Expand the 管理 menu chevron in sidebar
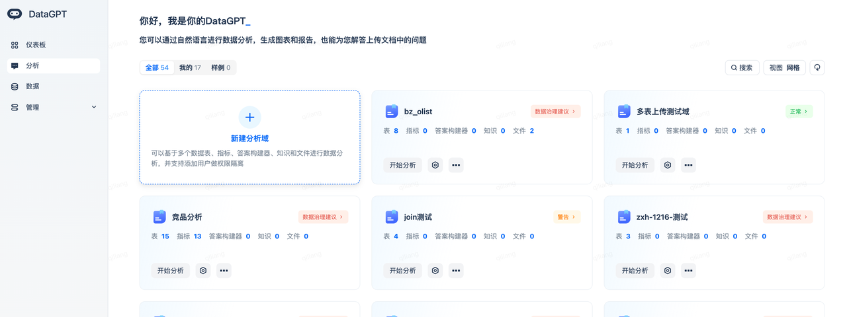The height and width of the screenshot is (317, 847). pyautogui.click(x=93, y=107)
